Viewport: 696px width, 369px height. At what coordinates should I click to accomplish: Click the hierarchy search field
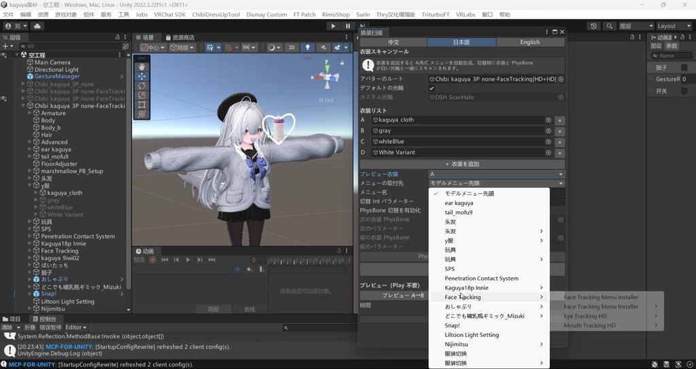point(70,46)
